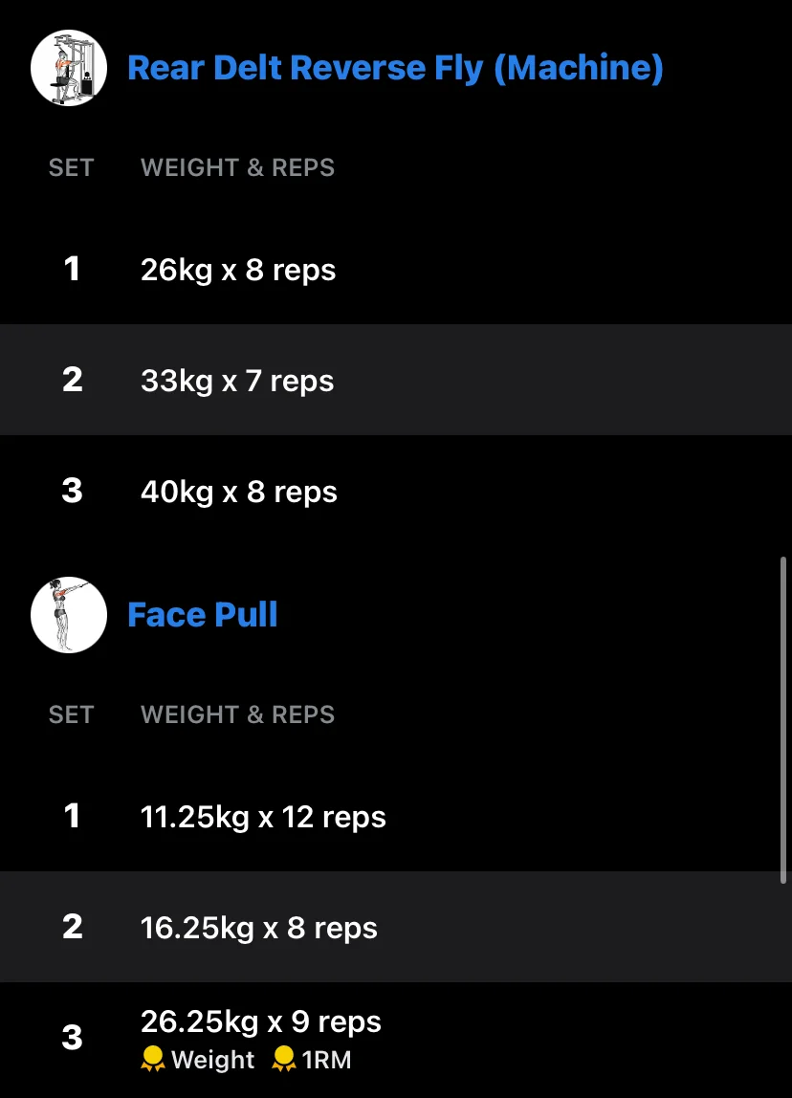The image size is (792, 1098).
Task: Open the Rear Delt Reverse Fly exercise thumbnail
Action: [x=69, y=68]
